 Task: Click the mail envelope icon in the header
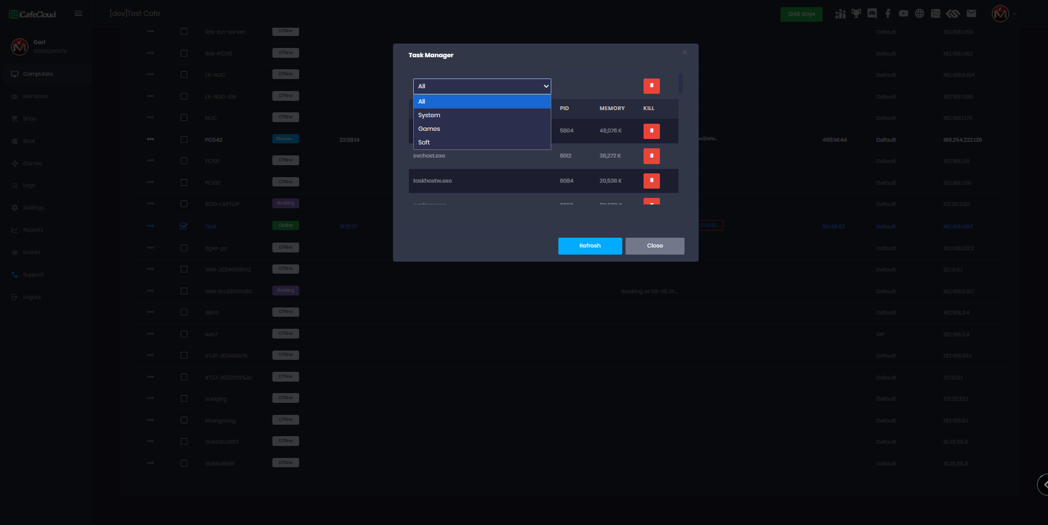(971, 14)
